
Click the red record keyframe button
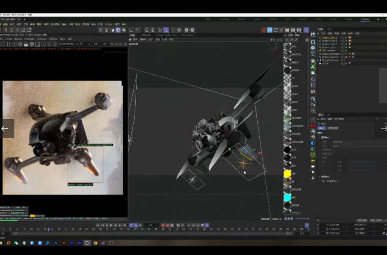[x=162, y=225]
